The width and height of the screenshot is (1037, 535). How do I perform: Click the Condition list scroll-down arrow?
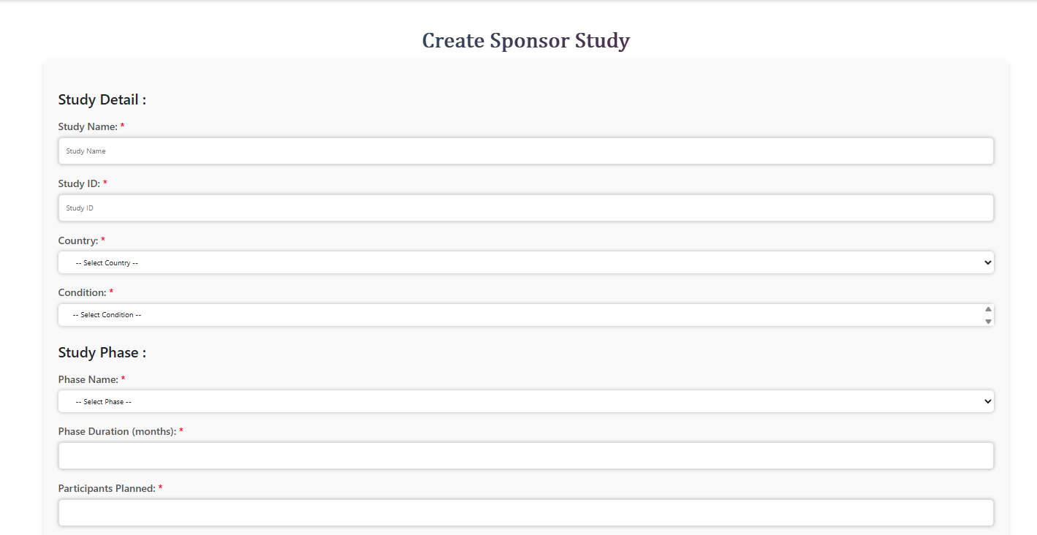click(x=988, y=322)
